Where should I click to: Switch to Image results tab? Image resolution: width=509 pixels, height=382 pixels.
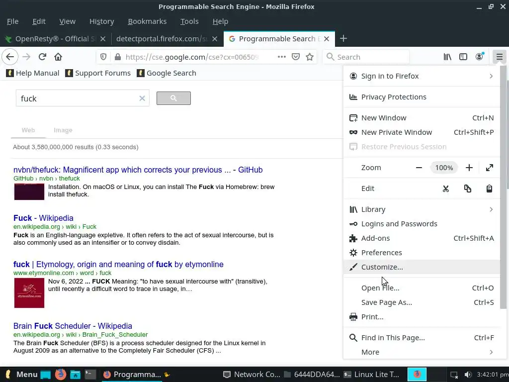(x=63, y=130)
